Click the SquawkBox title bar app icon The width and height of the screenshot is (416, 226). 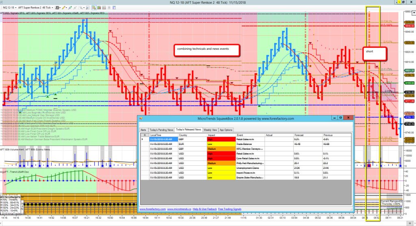[x=141, y=119]
